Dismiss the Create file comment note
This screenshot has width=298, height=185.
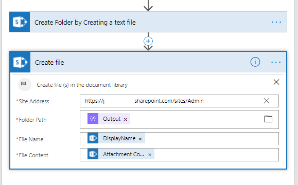click(276, 82)
